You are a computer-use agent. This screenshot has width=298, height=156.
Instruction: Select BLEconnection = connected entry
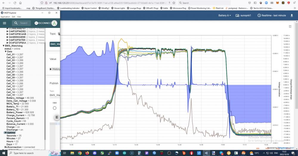tap(20, 147)
